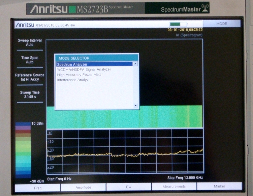
Task: Select Spectrum Analyzer in the mode list
Action: tap(94, 64)
